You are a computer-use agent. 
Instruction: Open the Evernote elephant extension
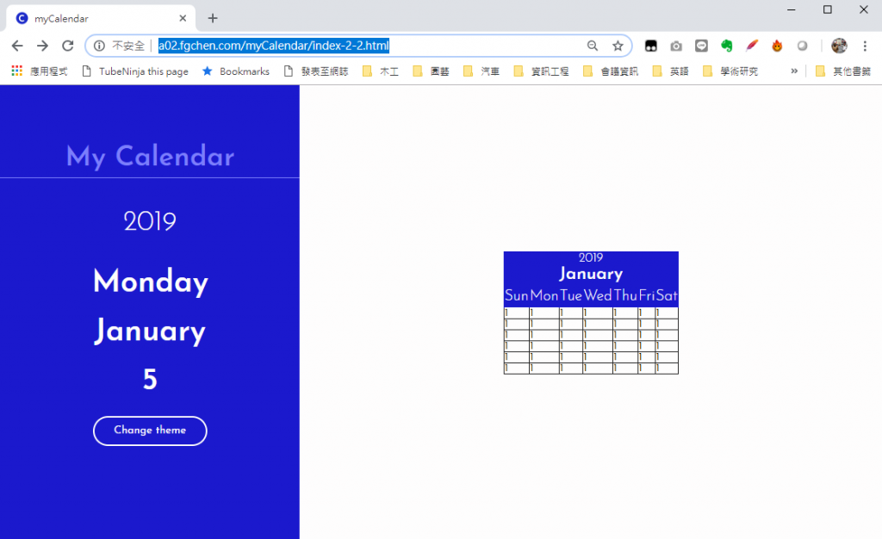pyautogui.click(x=727, y=46)
